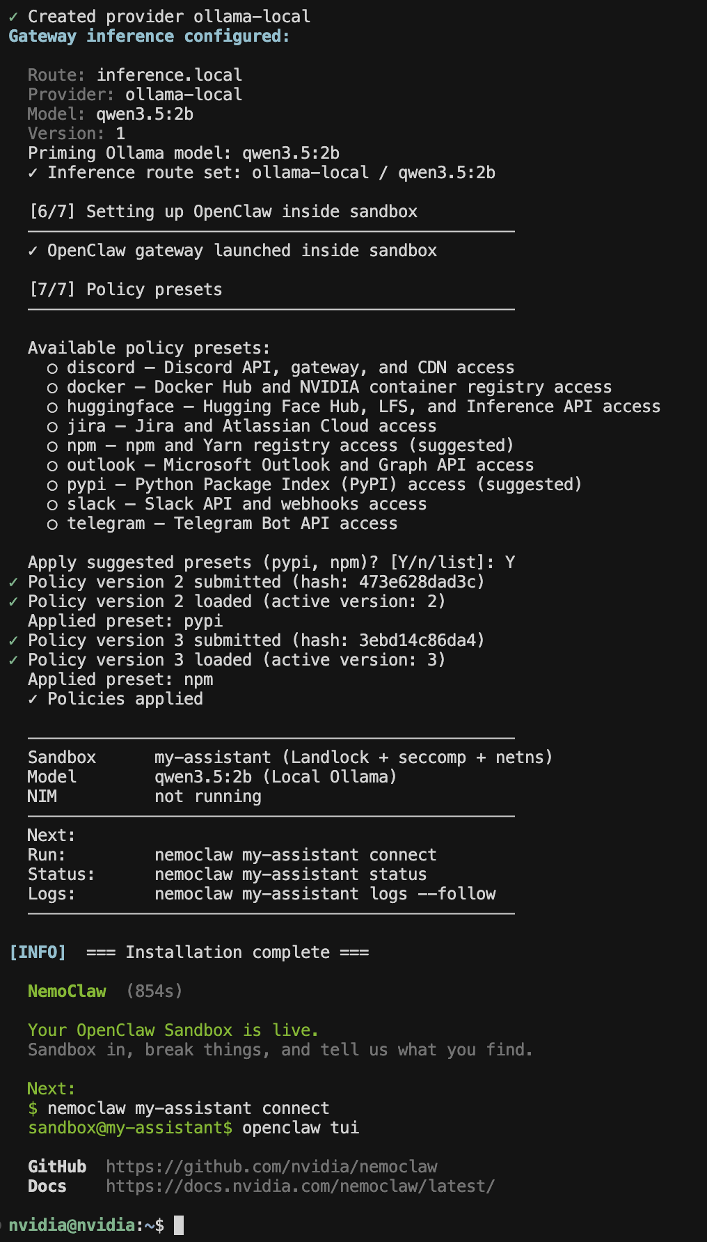Click the dollar prompt before nemoclaw my-assistant connect

33,1108
